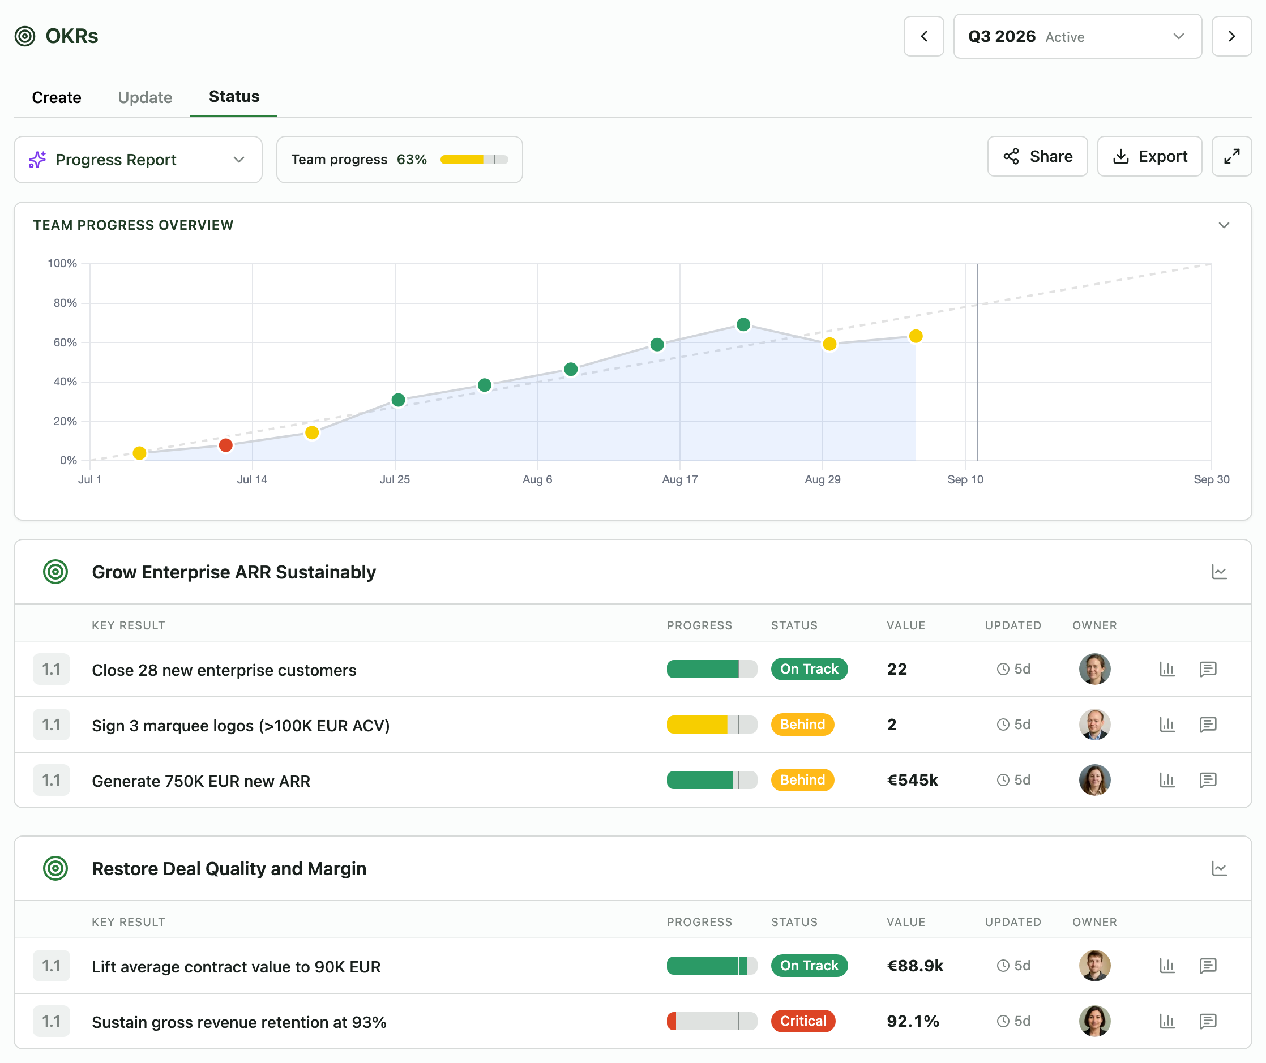Open bar chart for Sustain gross revenue retention
Viewport: 1266px width, 1063px height.
point(1167,1021)
